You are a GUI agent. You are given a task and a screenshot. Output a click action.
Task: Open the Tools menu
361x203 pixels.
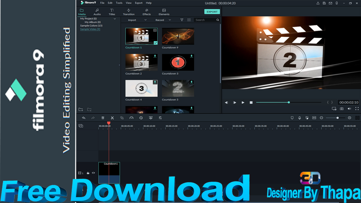pyautogui.click(x=119, y=3)
